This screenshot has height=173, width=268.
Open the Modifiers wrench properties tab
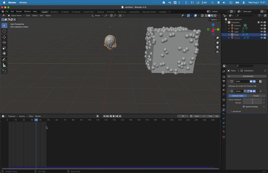click(x=224, y=110)
